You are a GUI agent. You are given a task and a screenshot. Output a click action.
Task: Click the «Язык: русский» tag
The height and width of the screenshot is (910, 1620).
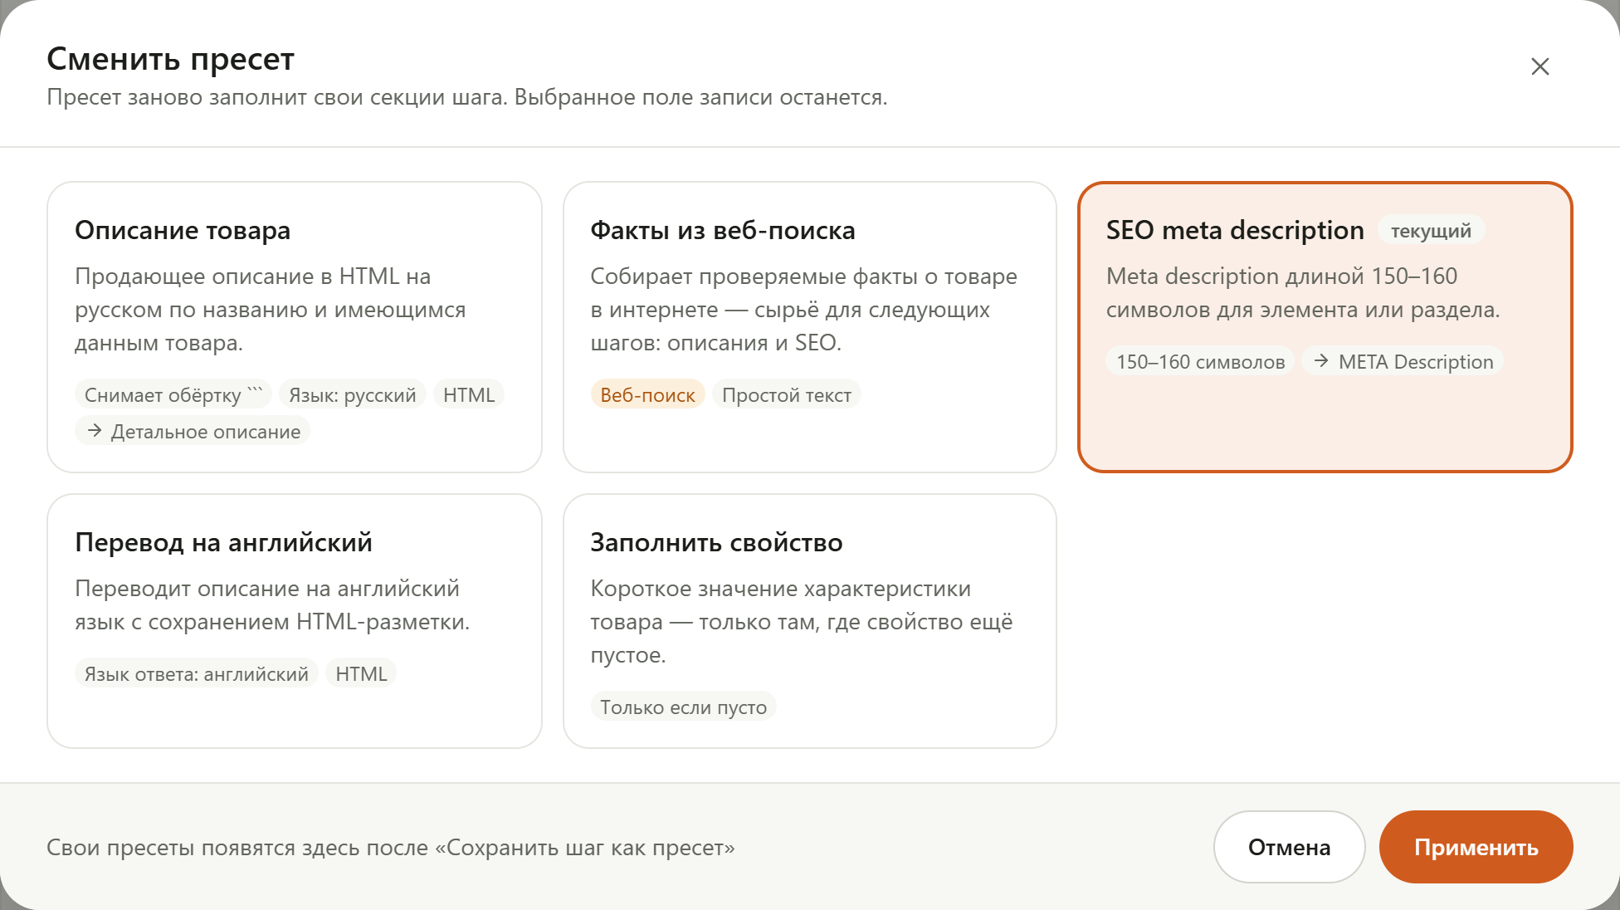point(353,394)
